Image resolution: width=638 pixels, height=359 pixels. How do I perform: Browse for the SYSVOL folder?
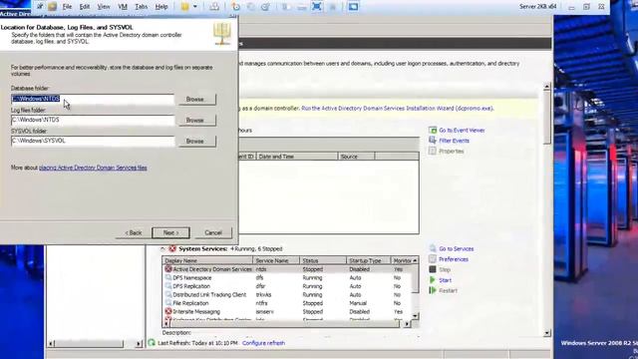(x=197, y=142)
